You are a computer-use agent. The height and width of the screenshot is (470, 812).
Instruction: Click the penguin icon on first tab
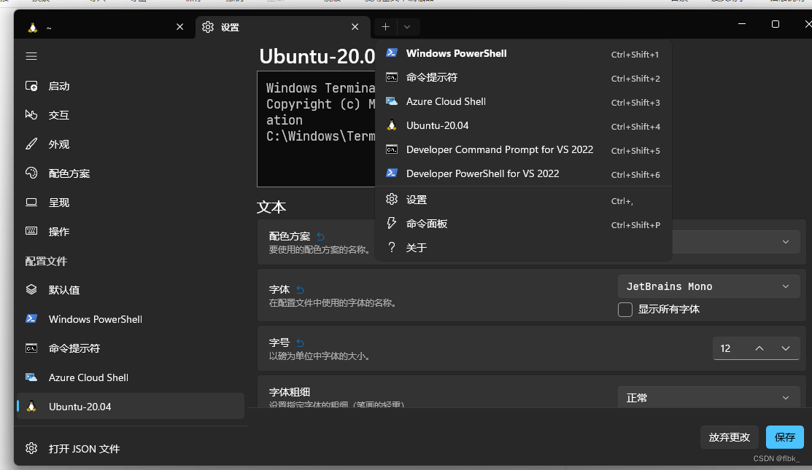pyautogui.click(x=33, y=28)
